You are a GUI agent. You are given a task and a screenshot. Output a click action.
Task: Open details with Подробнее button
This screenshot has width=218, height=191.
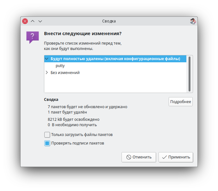click(x=181, y=102)
